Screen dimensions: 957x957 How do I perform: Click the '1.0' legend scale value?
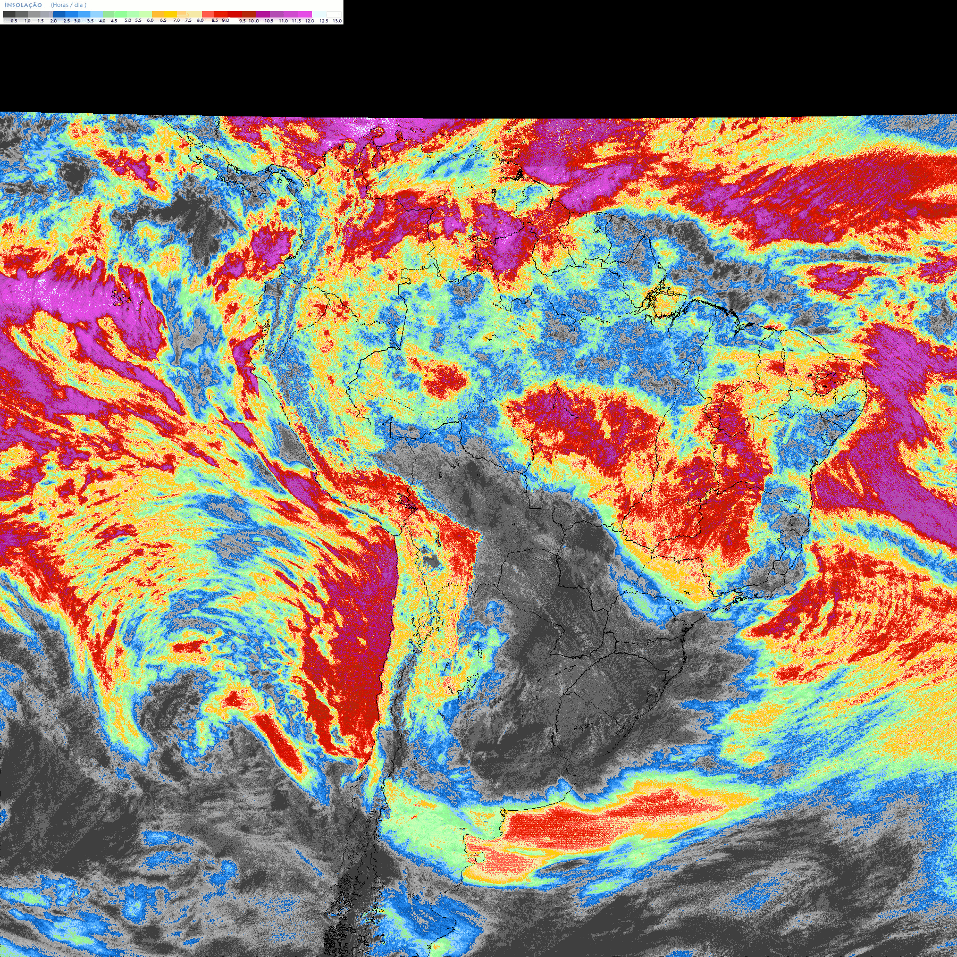coord(27,21)
